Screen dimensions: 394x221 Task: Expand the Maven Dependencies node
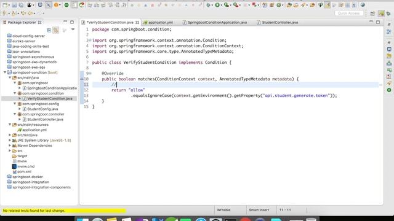click(x=10, y=145)
